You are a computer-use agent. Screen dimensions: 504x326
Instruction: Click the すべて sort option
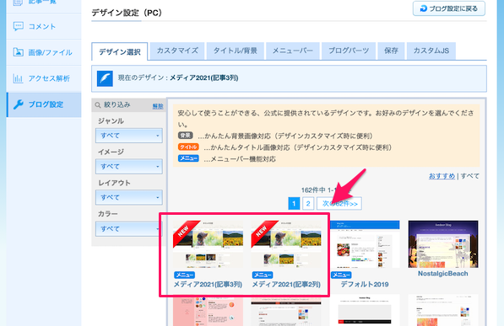(470, 176)
